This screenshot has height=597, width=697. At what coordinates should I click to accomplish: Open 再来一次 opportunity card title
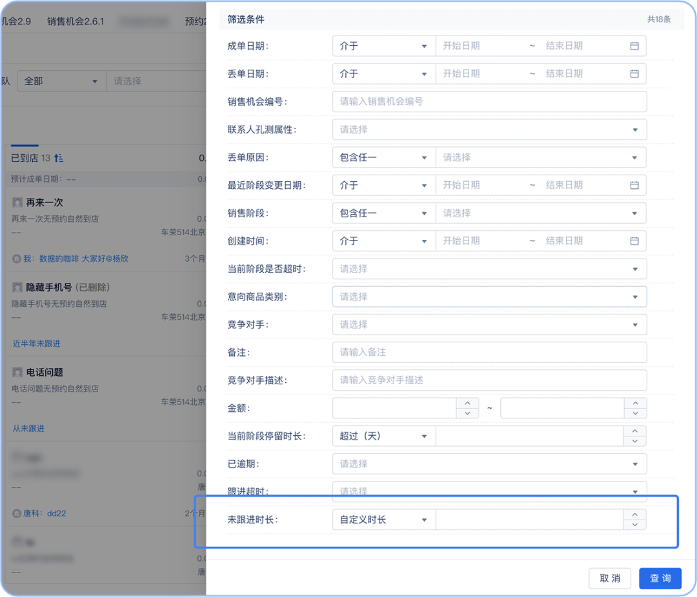point(45,202)
